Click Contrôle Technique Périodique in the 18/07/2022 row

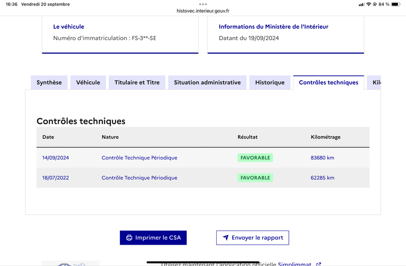click(139, 178)
